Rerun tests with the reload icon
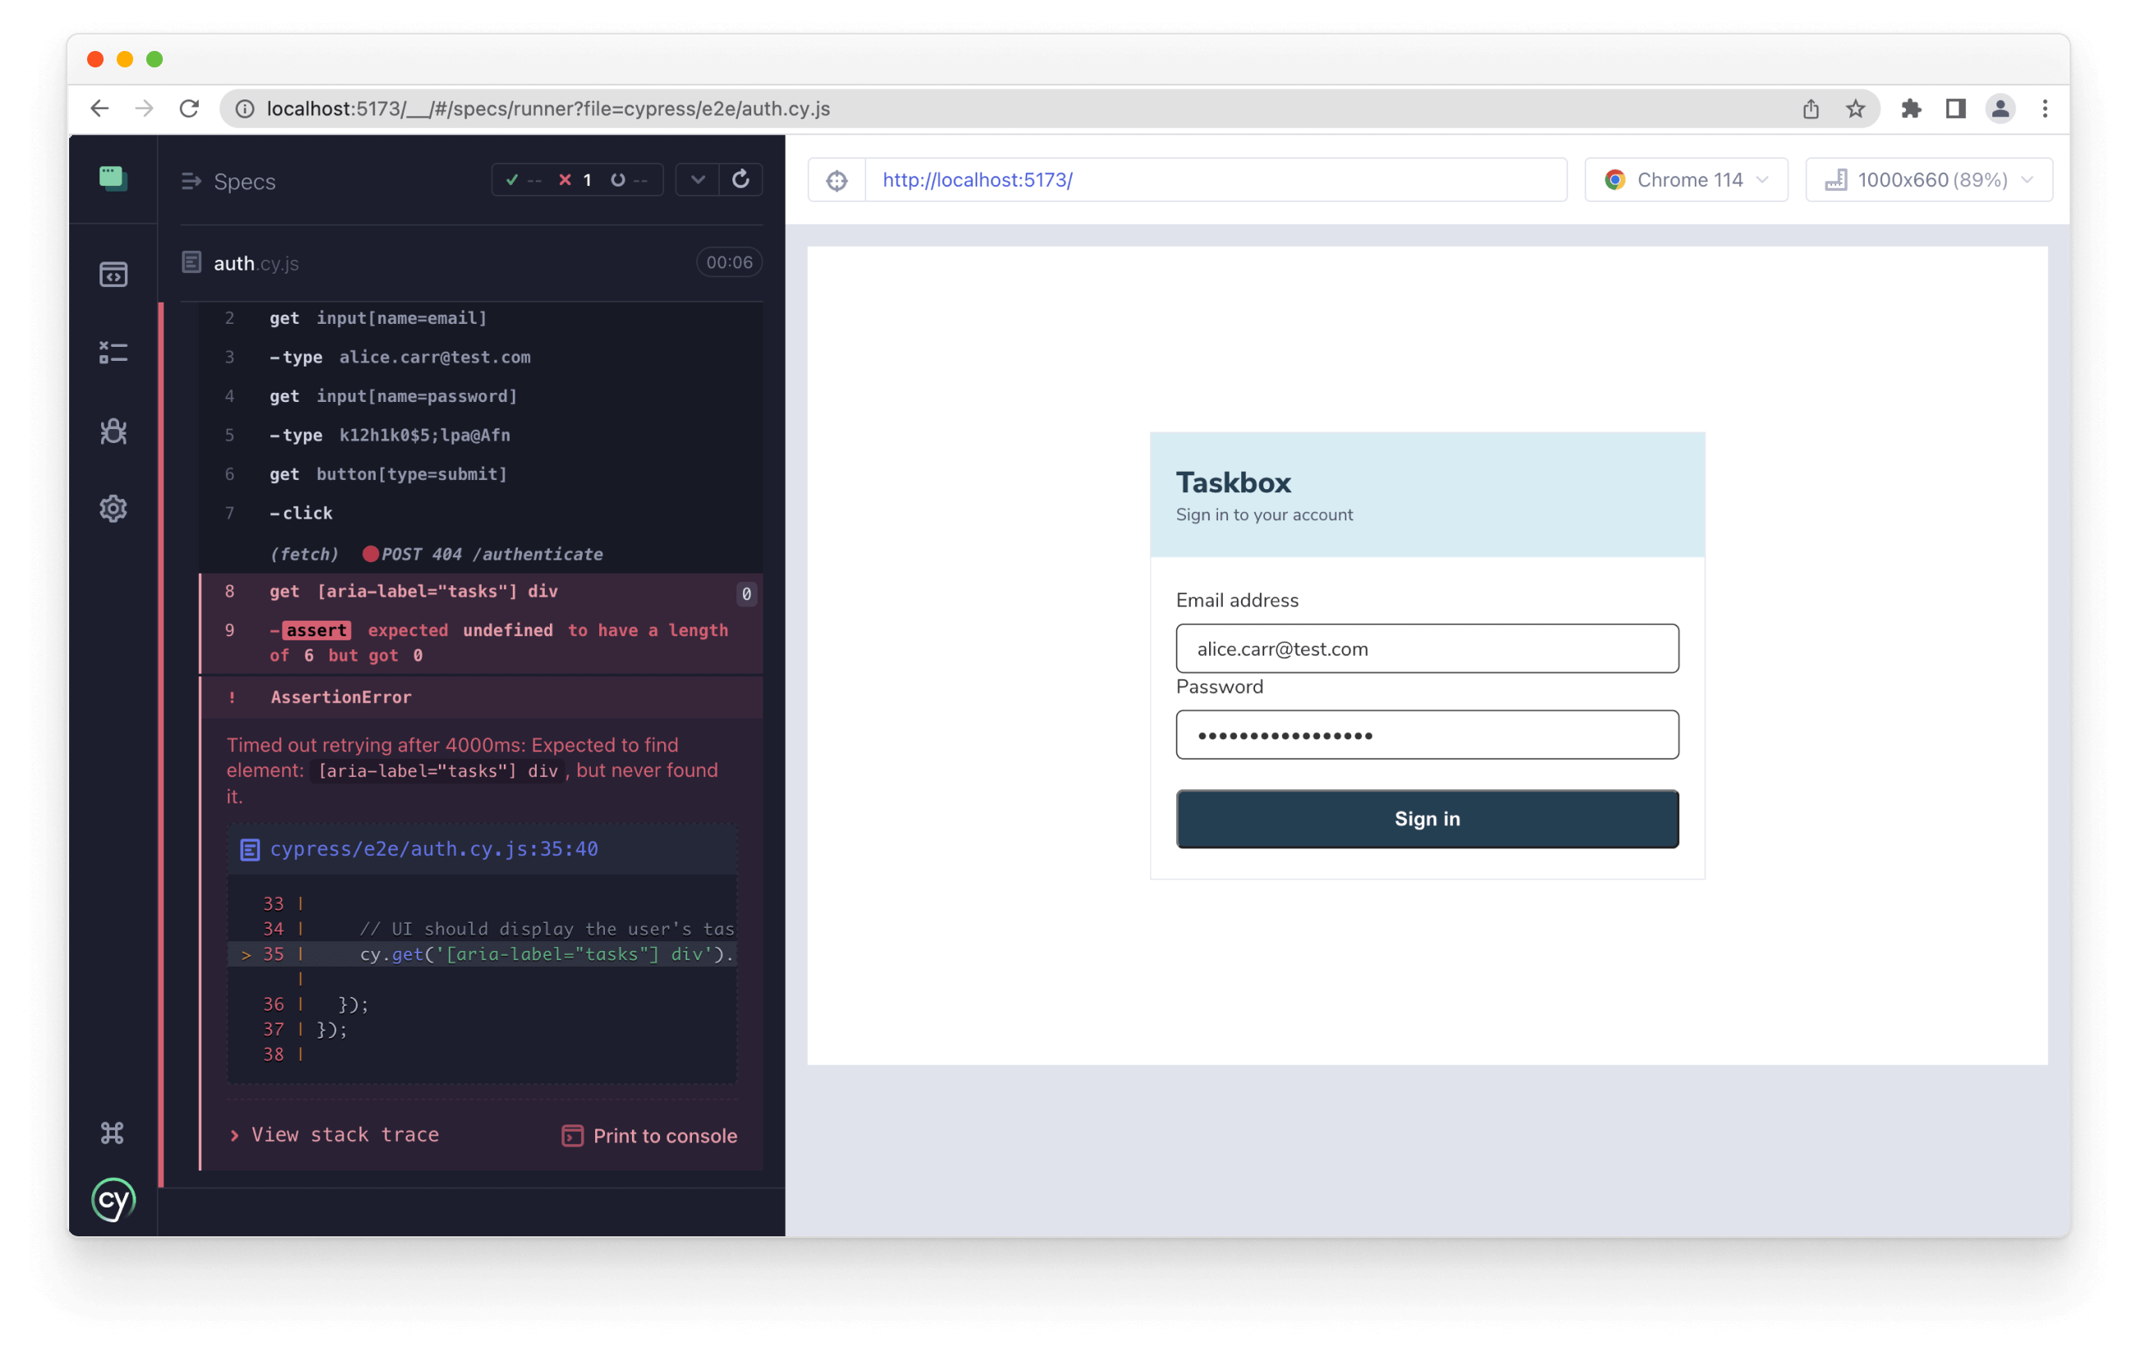 [x=740, y=180]
